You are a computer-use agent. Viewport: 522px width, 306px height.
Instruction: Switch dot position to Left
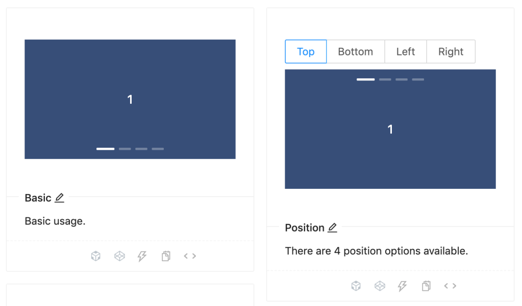coord(406,52)
